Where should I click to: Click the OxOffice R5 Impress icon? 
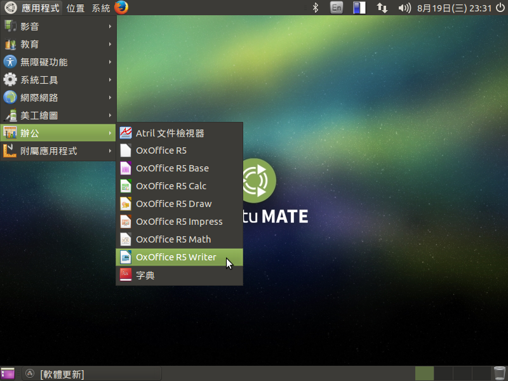[x=125, y=222]
